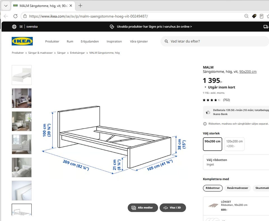Select the grey-green room bed thumbnail
The image size is (269, 221).
[x=22, y=121]
